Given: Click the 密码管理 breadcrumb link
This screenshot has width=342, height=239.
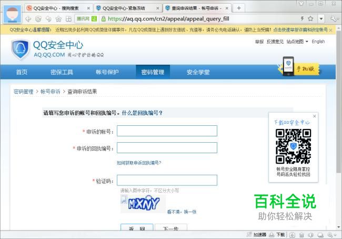Looking at the screenshot, I should (x=23, y=92).
